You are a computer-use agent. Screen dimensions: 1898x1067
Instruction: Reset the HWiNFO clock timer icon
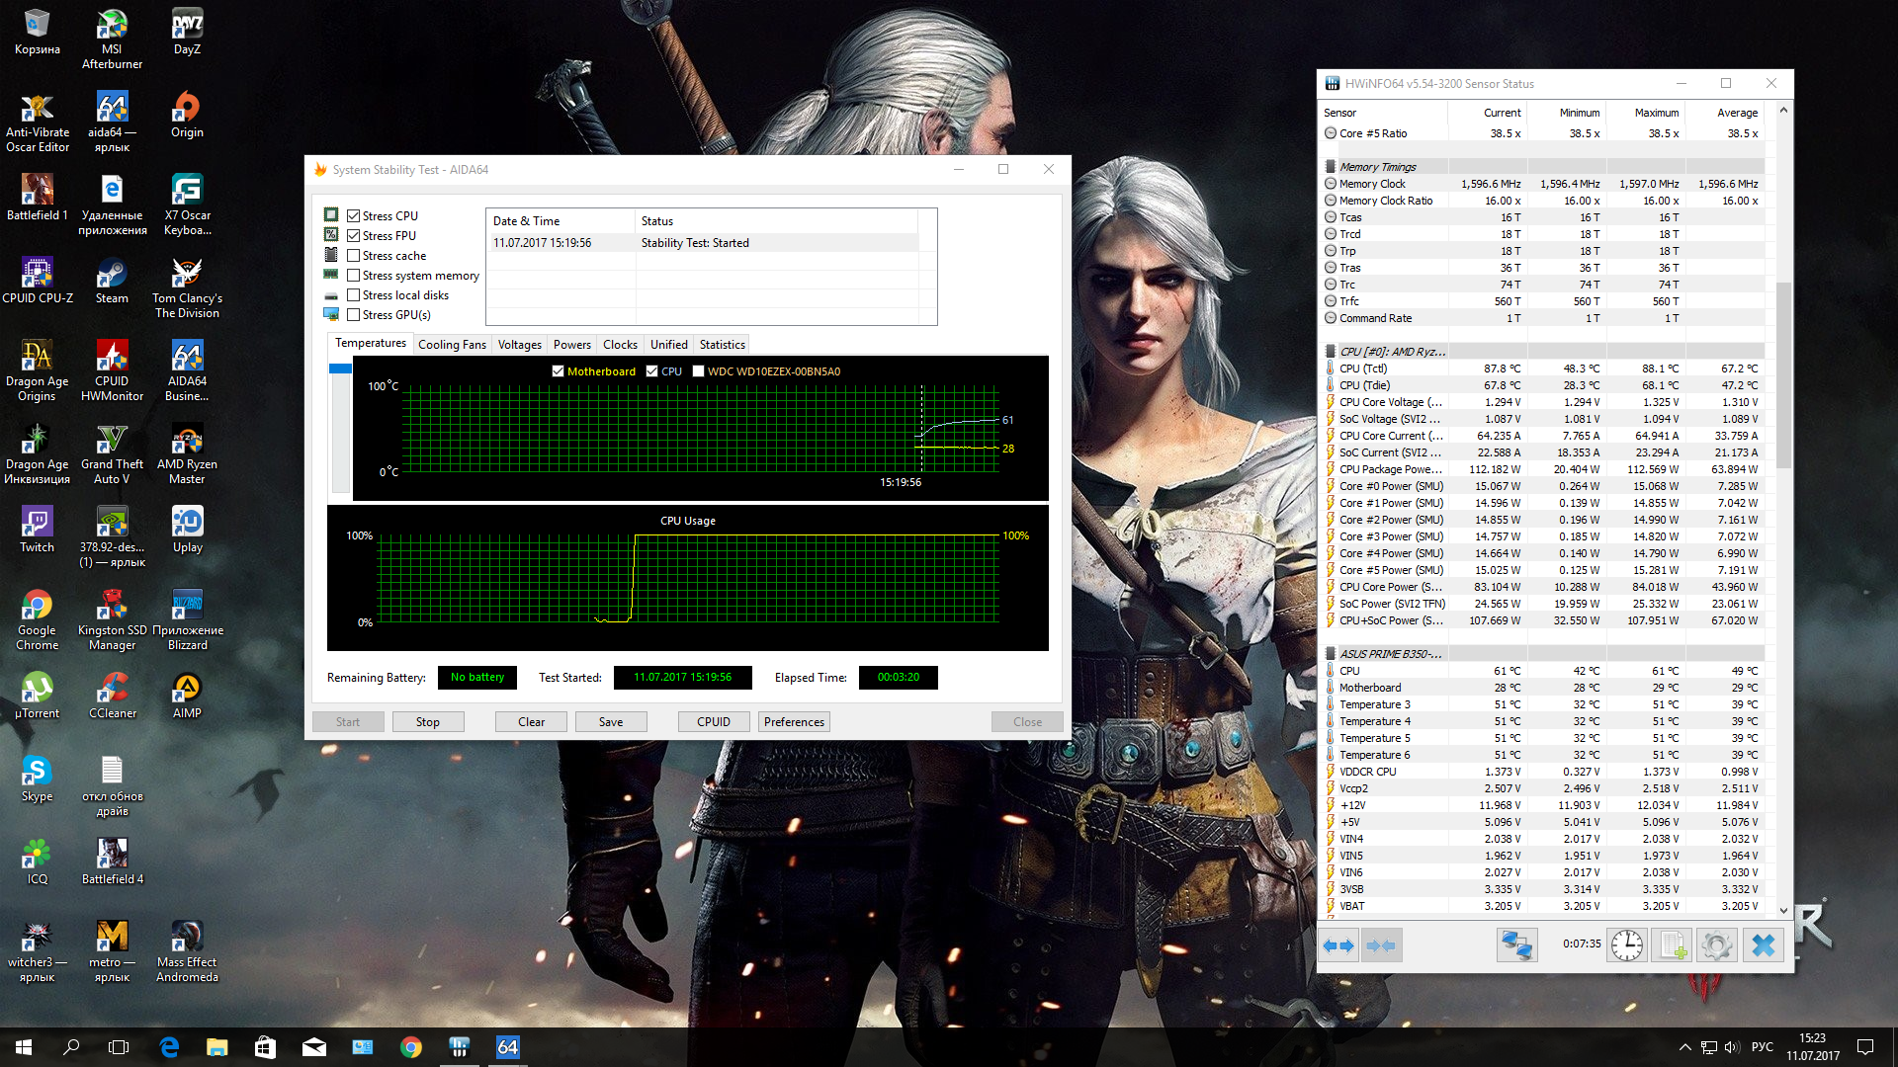point(1626,945)
